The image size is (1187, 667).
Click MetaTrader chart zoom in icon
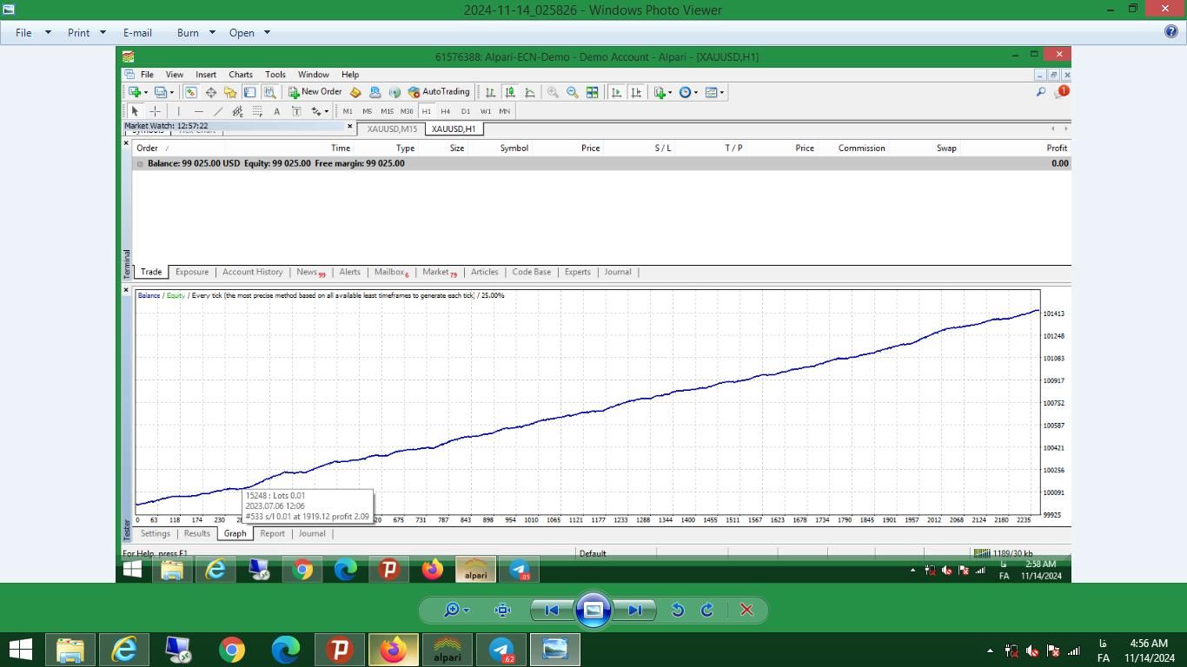click(x=553, y=92)
